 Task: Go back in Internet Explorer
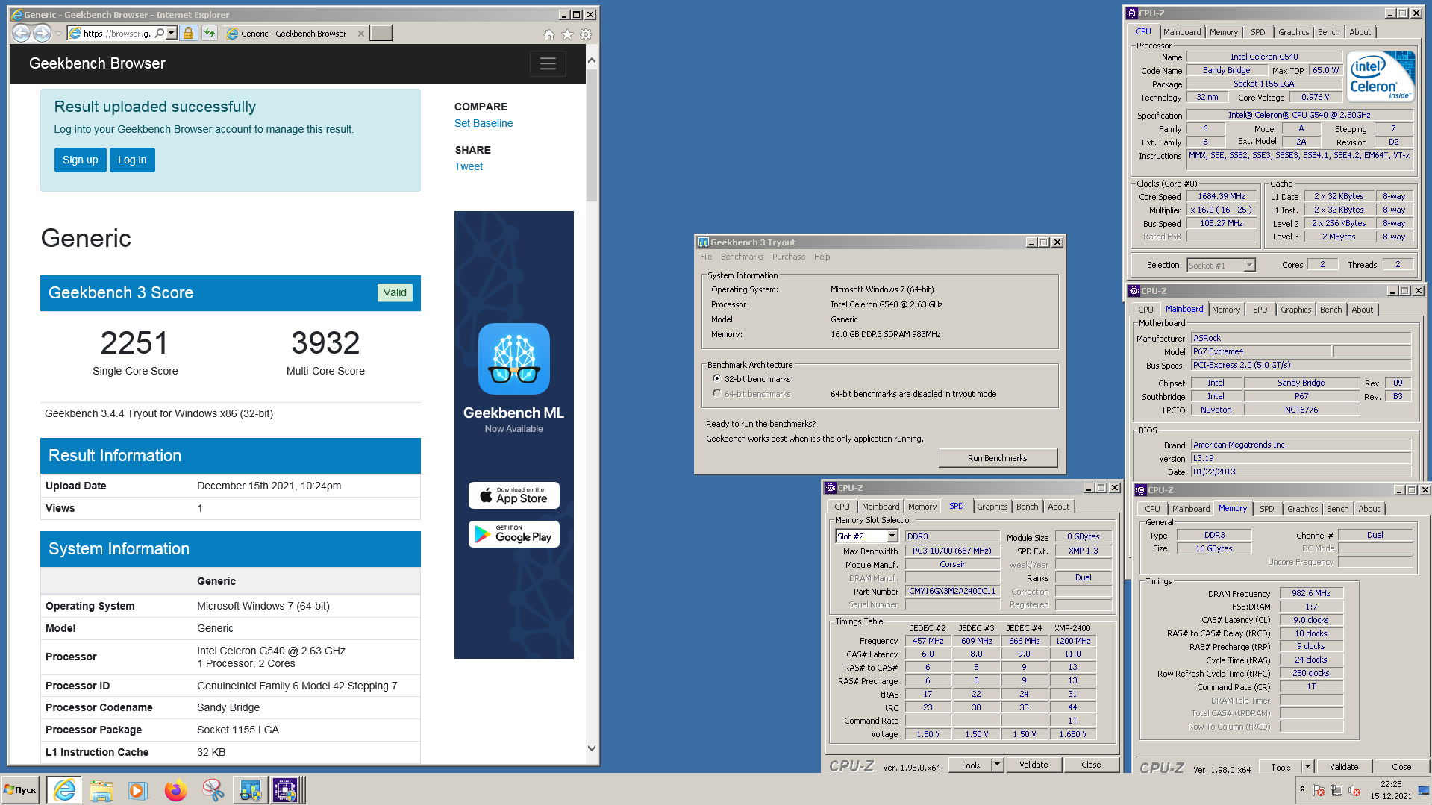tap(22, 33)
